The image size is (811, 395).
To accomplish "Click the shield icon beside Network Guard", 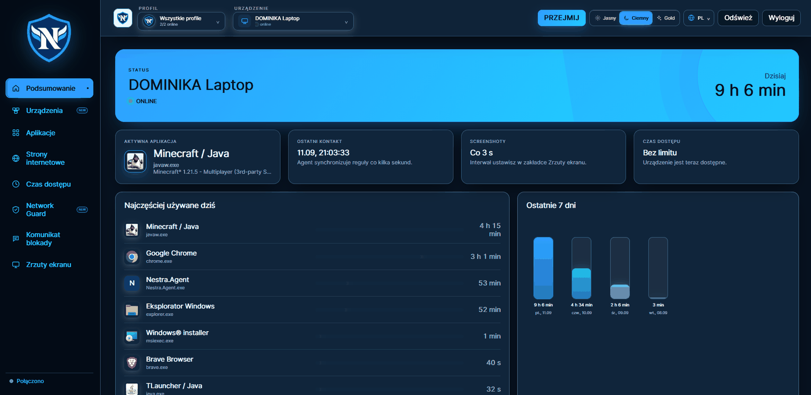I will tap(16, 210).
